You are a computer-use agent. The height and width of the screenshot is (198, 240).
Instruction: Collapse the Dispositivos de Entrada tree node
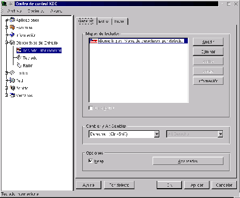pyautogui.click(x=7, y=42)
